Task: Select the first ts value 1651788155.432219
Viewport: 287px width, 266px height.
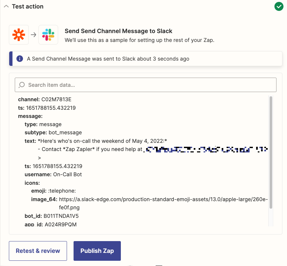Action: (x=51, y=108)
